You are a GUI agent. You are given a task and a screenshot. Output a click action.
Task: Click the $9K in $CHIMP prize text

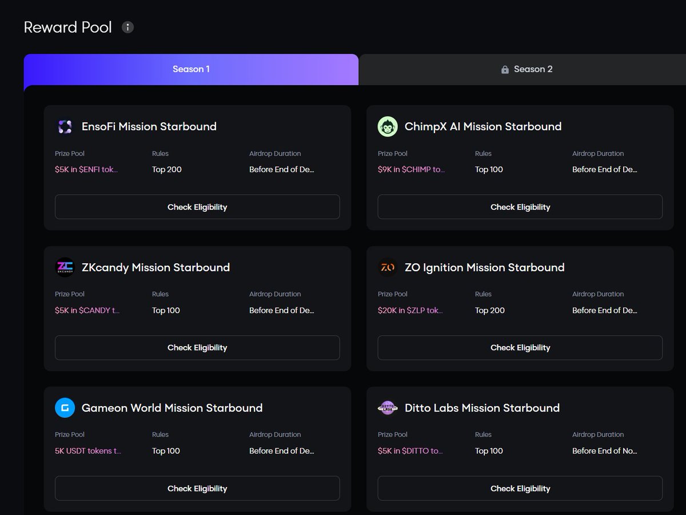coord(410,170)
